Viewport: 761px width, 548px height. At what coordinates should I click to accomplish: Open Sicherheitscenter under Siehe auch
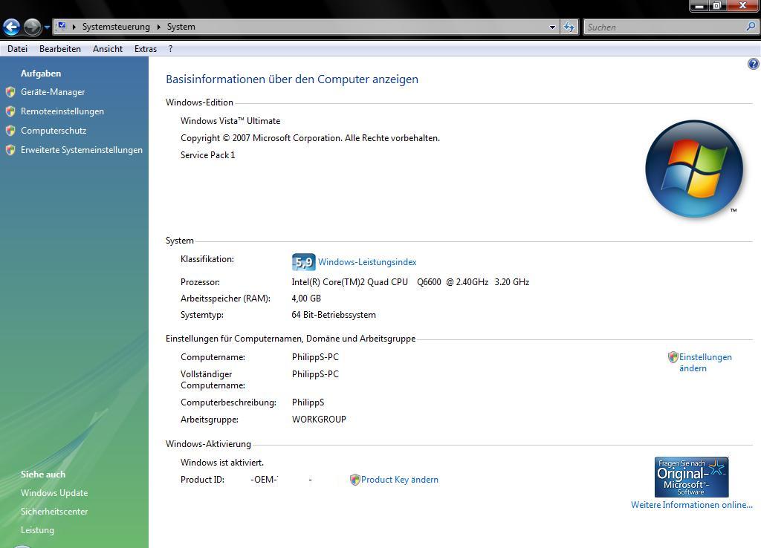(x=54, y=511)
